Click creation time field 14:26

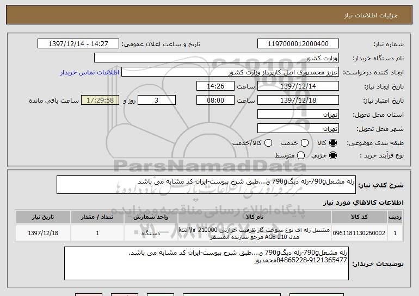[x=215, y=86]
